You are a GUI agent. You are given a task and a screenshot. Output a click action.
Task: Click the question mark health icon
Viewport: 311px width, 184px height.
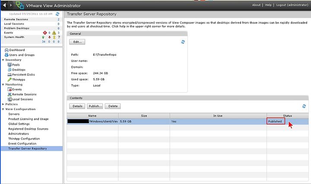pos(59,37)
